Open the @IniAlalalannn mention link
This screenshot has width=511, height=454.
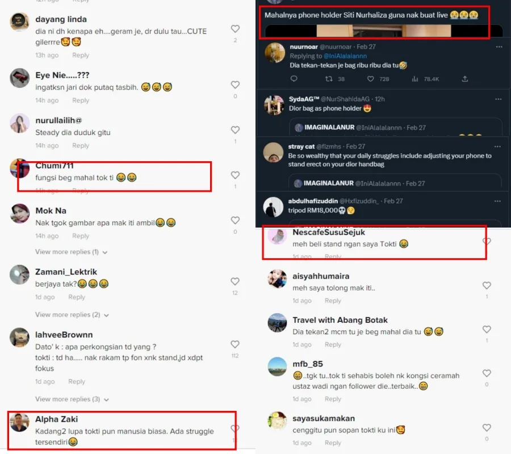tap(345, 56)
